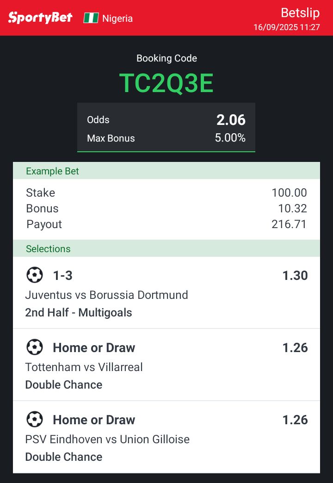Click 2nd Half - Multigoals market label
Image resolution: width=333 pixels, height=483 pixels.
(x=79, y=312)
